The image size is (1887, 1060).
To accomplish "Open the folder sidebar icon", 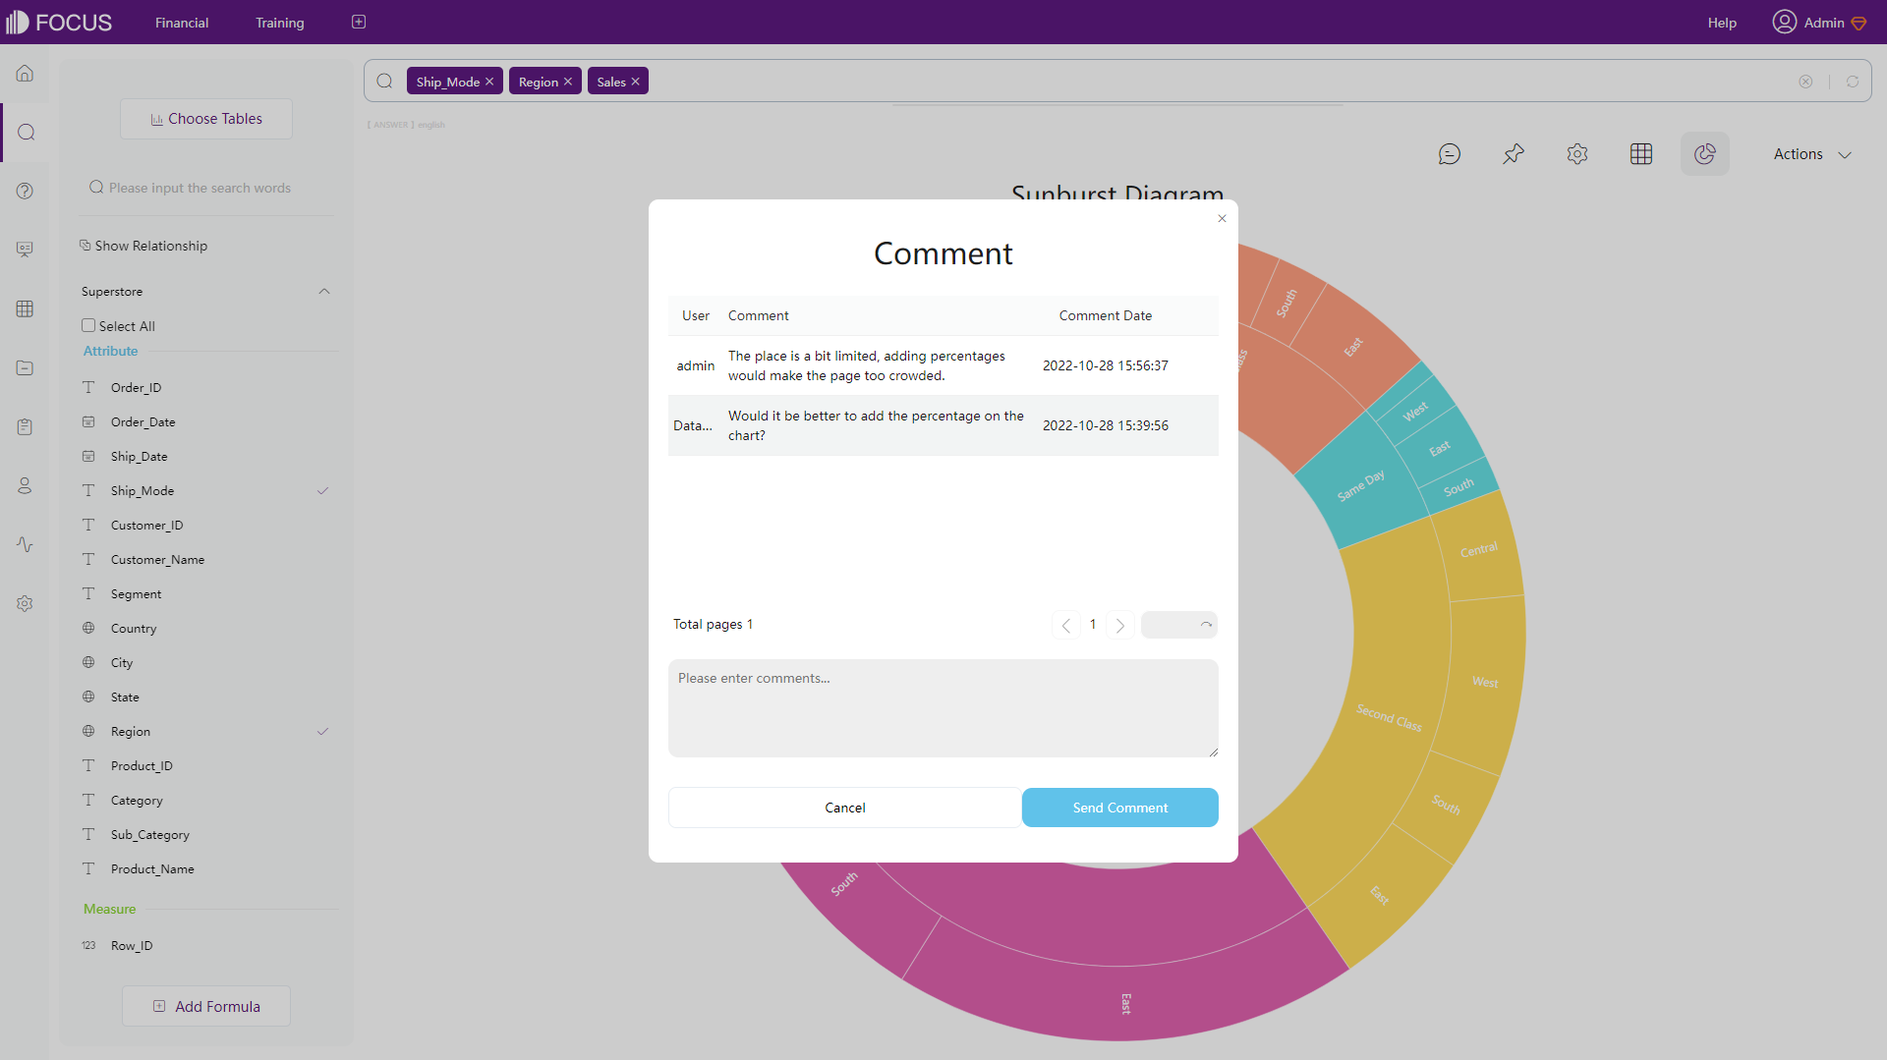I will point(26,367).
